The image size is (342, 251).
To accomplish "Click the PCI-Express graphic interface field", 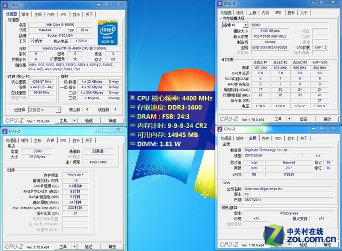I will pos(289,213).
